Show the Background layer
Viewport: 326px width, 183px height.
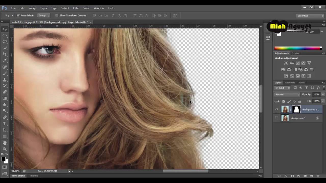[x=277, y=118]
